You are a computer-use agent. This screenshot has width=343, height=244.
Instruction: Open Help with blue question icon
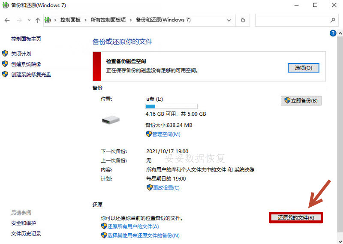tap(333, 33)
